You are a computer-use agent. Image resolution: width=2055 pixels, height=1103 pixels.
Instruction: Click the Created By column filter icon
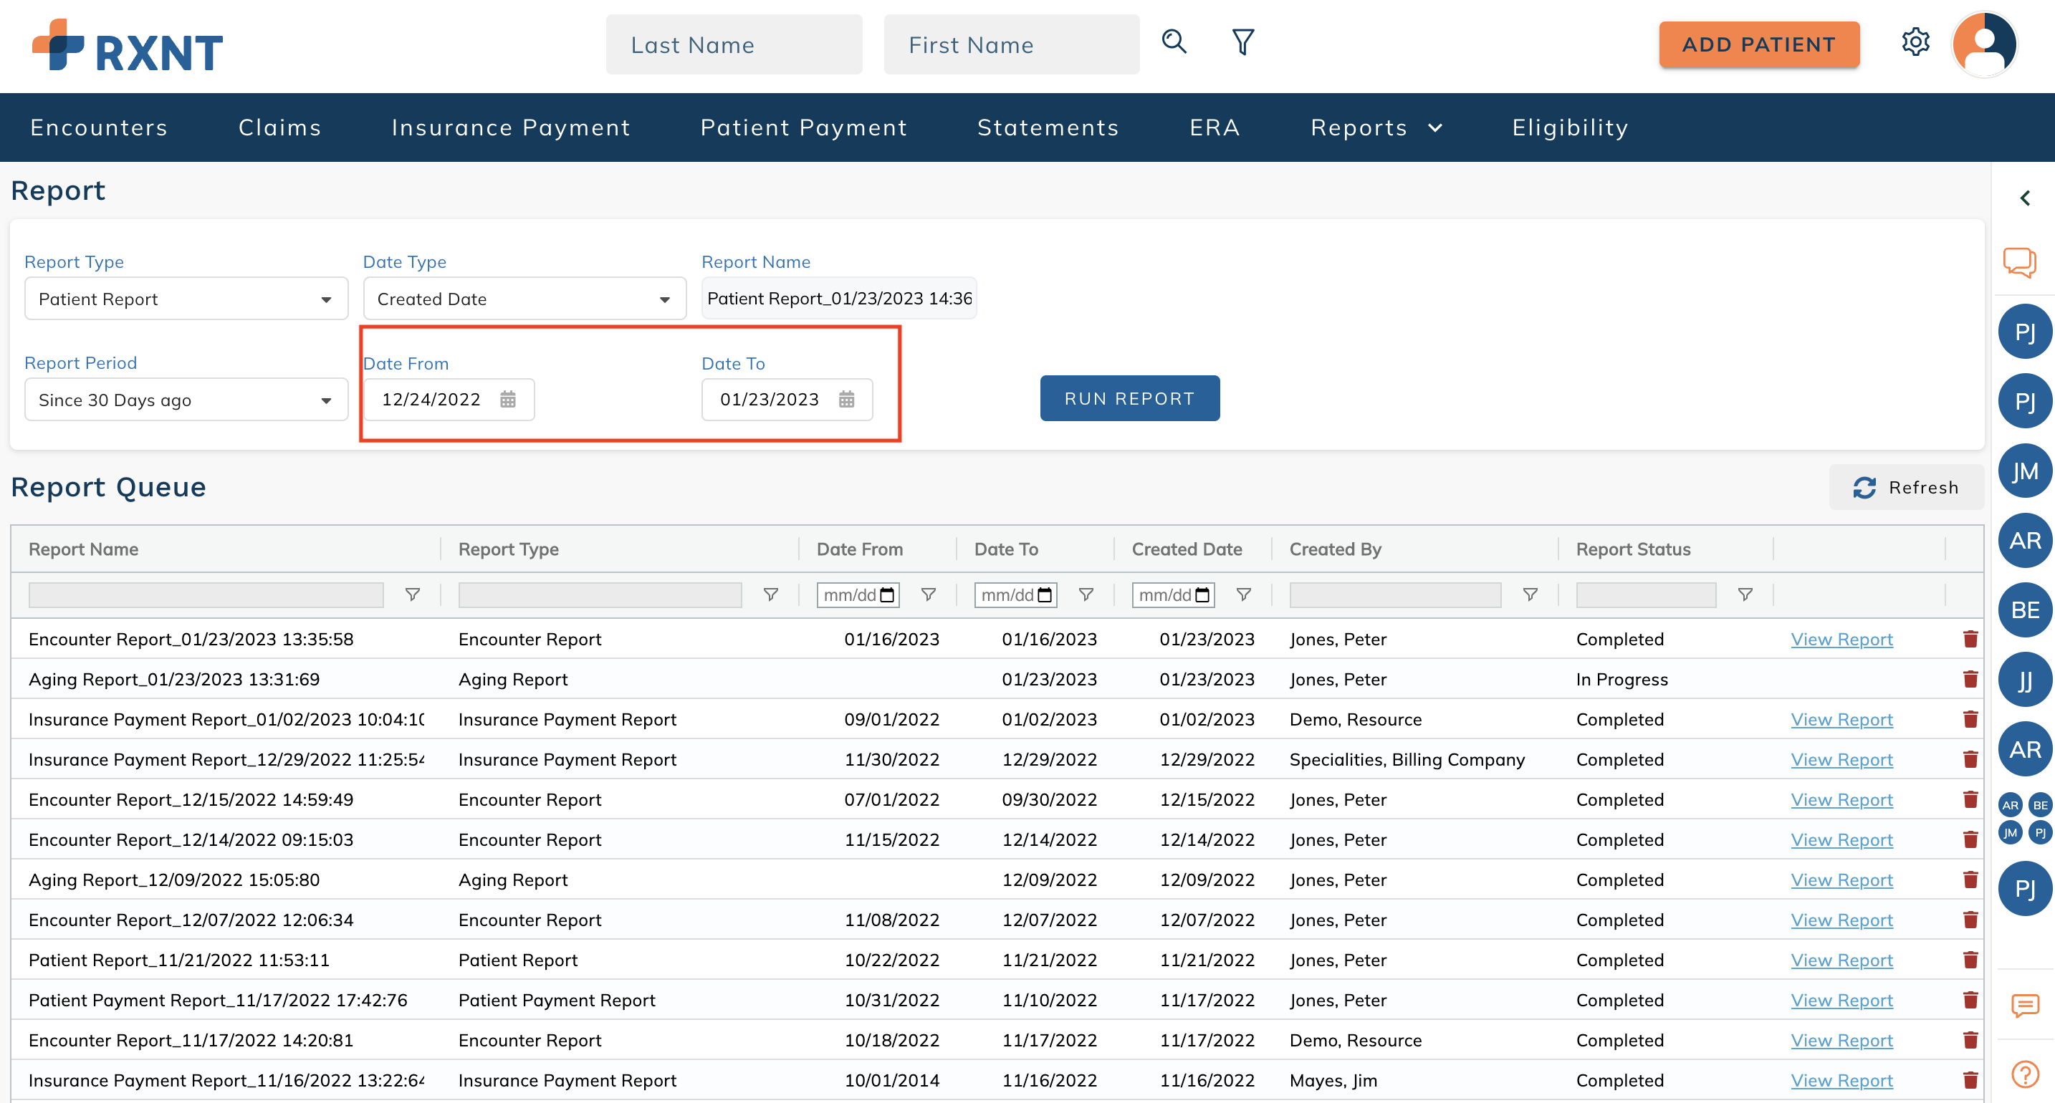point(1530,595)
